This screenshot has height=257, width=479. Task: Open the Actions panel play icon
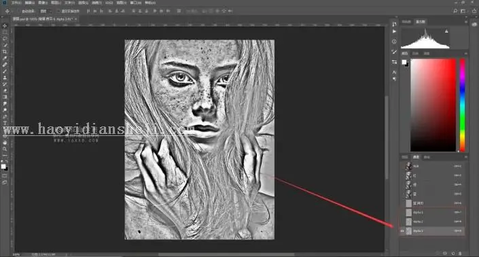(x=394, y=31)
